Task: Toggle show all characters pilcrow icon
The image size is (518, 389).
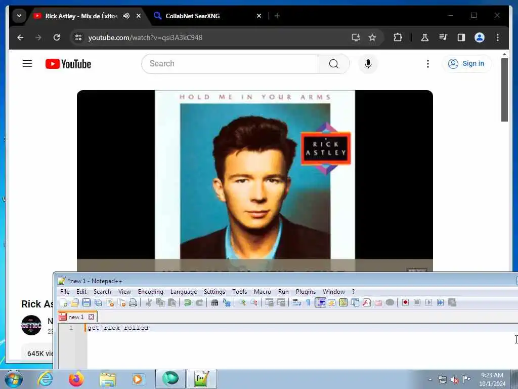Action: [x=308, y=303]
